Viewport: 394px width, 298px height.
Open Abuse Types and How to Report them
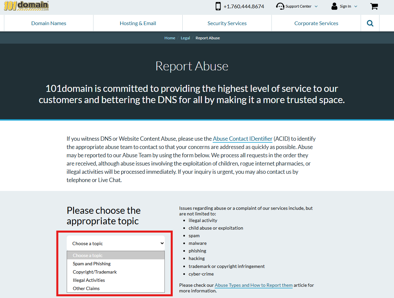coord(253,285)
